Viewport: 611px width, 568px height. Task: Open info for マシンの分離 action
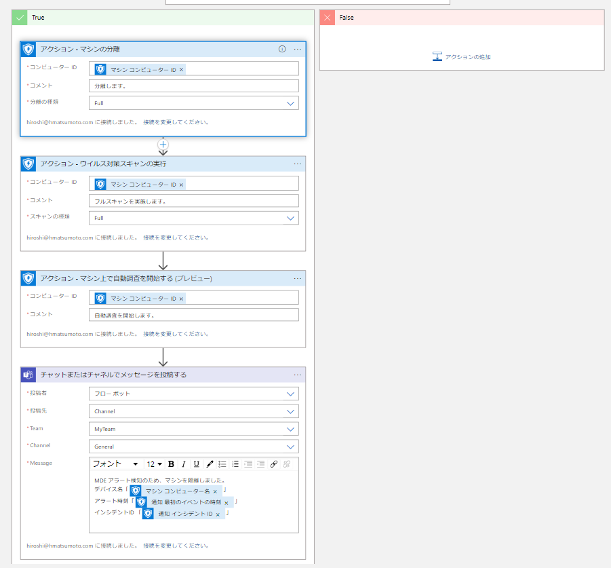[282, 49]
